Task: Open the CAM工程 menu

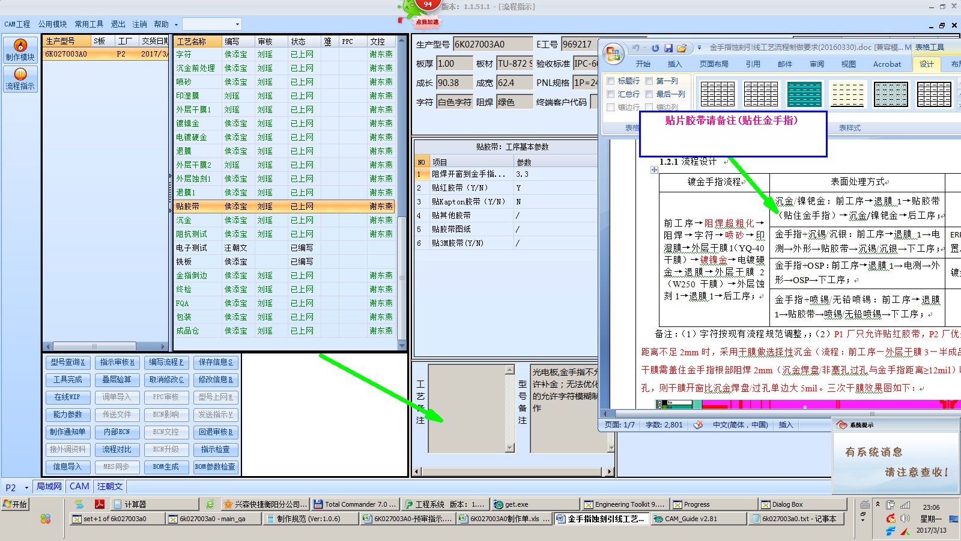Action: click(x=17, y=24)
